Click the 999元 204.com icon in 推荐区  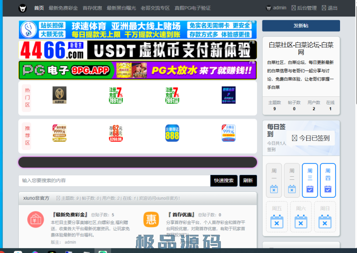[x=228, y=133]
